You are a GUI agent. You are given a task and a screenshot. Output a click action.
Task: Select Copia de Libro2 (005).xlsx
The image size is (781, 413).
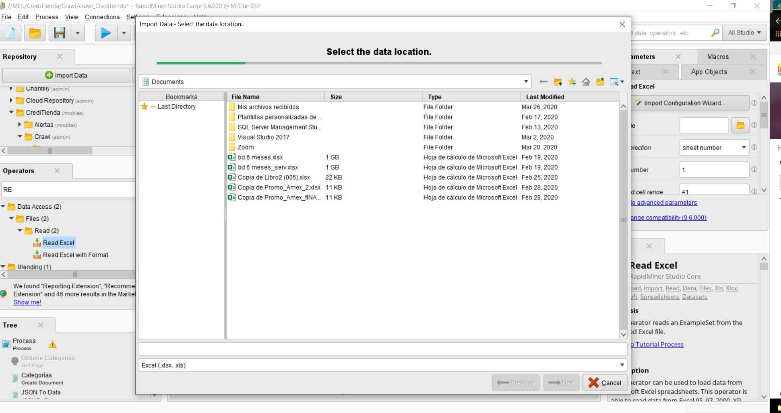point(274,177)
